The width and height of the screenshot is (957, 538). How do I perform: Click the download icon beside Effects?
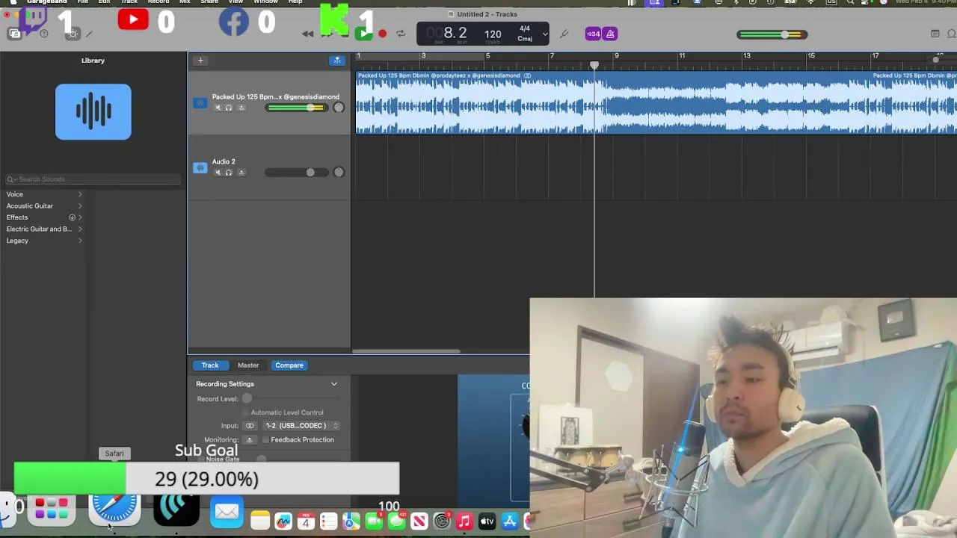pos(72,217)
